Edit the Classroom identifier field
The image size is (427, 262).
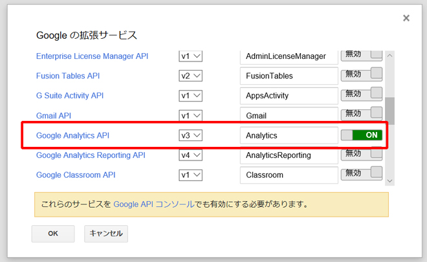[x=289, y=175]
